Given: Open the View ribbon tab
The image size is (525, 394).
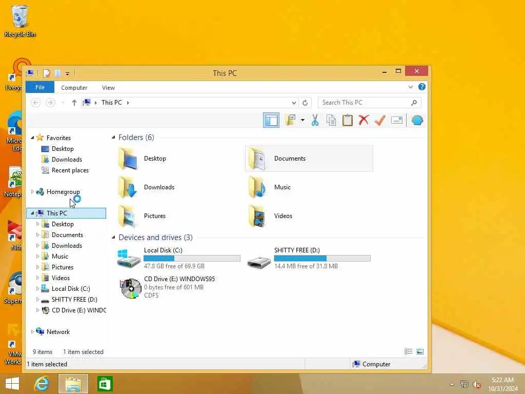Looking at the screenshot, I should (108, 87).
